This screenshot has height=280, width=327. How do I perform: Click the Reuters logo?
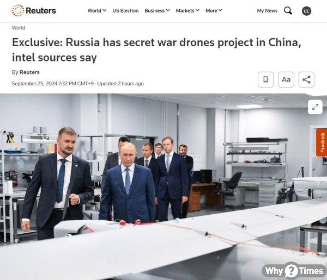(34, 10)
